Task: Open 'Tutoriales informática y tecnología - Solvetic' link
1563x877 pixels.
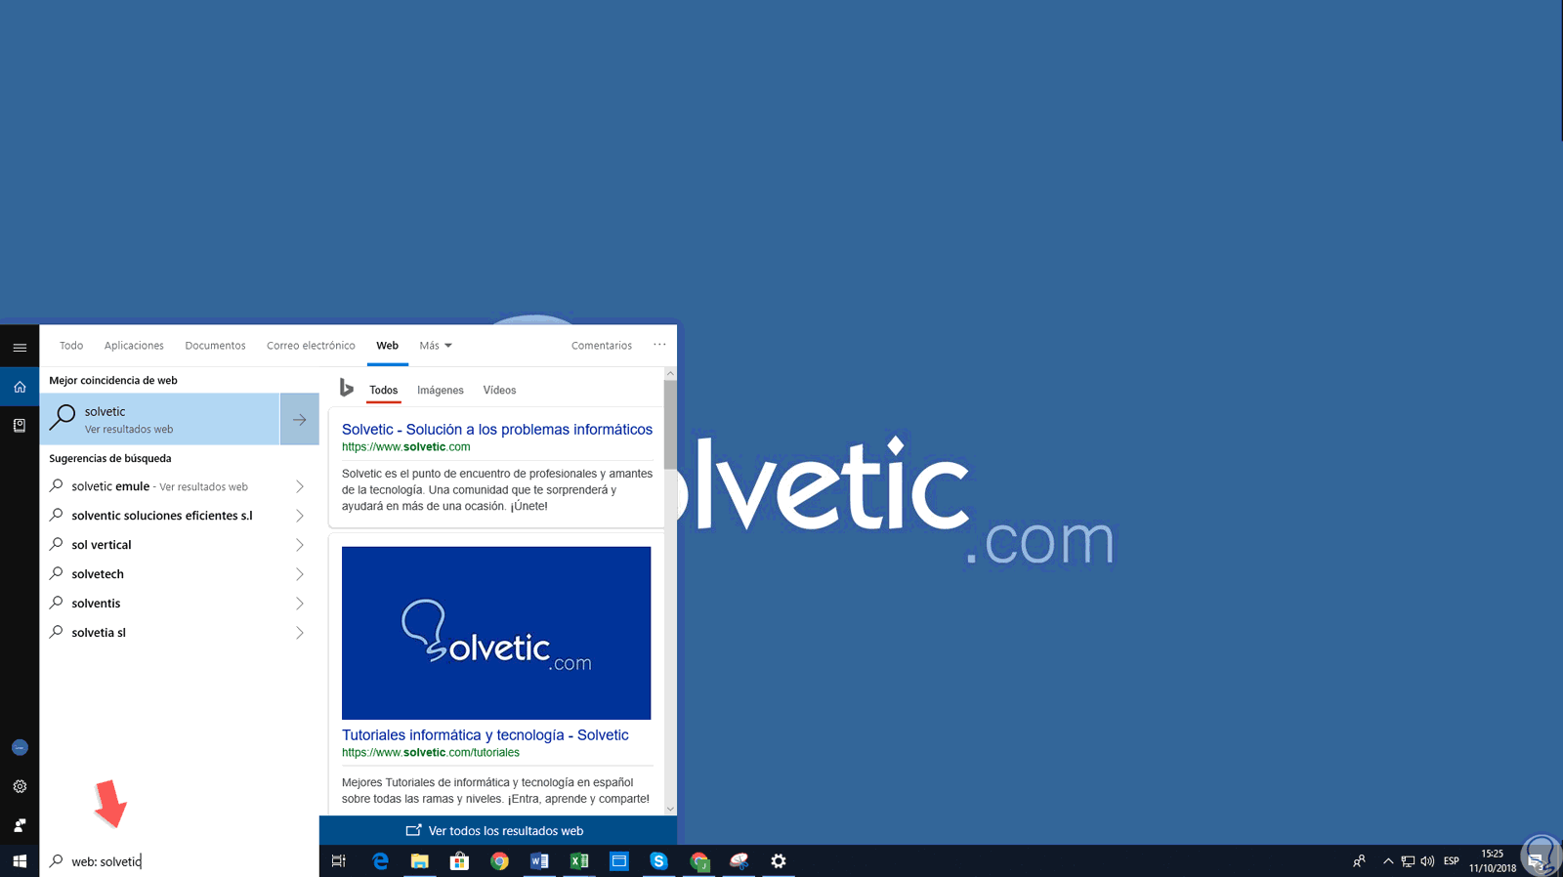Action: (x=486, y=735)
